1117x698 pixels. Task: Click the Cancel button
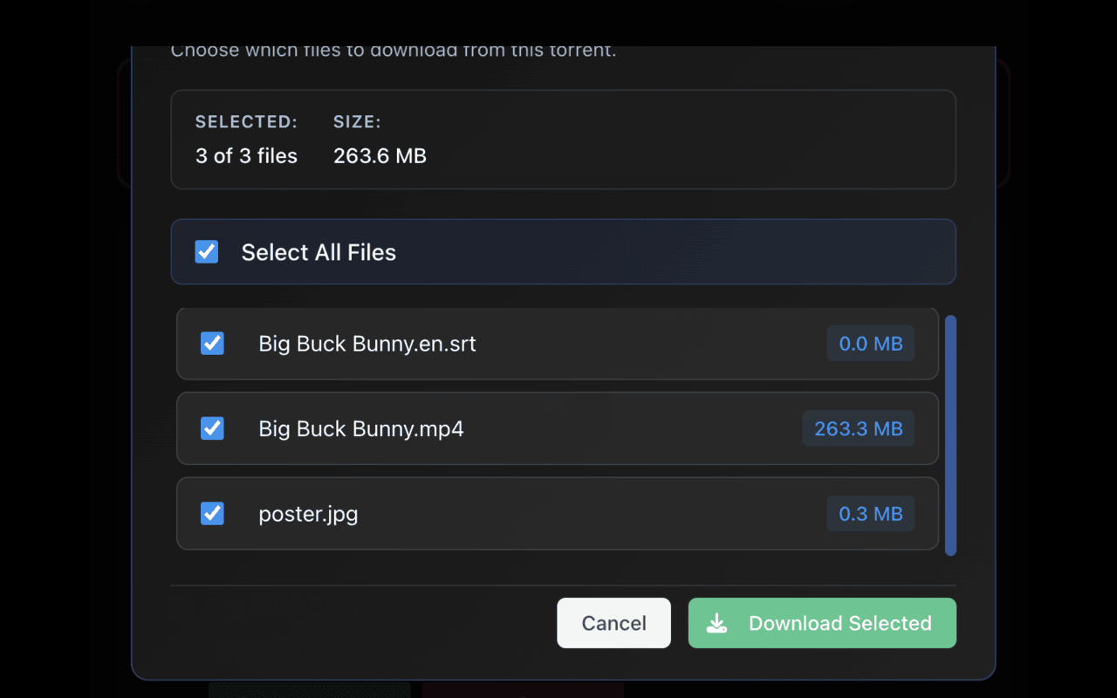point(614,623)
